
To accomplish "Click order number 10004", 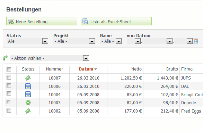I will [54, 94].
